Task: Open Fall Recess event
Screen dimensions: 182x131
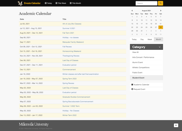Action: (x=67, y=47)
